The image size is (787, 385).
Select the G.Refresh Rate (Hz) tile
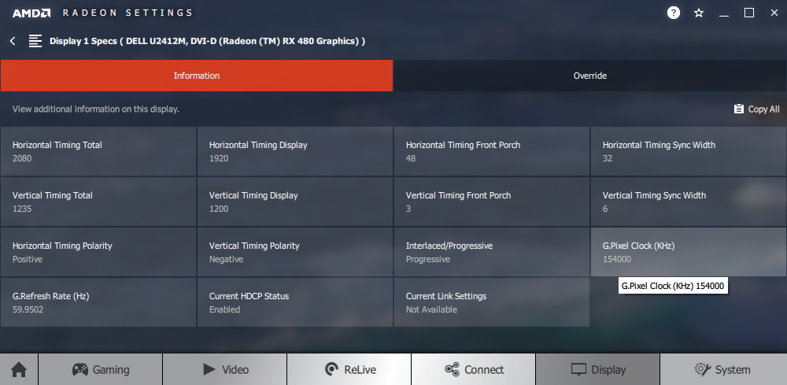[98, 302]
